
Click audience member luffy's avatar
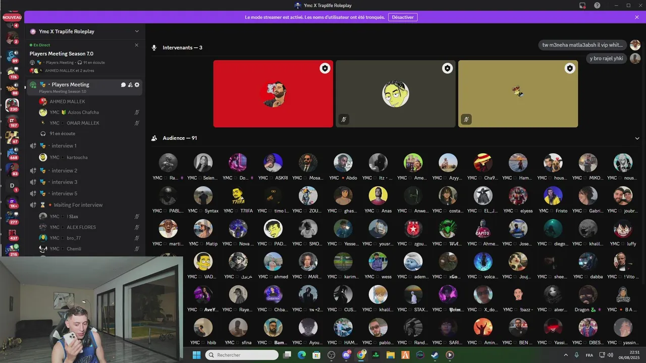[x=623, y=228]
